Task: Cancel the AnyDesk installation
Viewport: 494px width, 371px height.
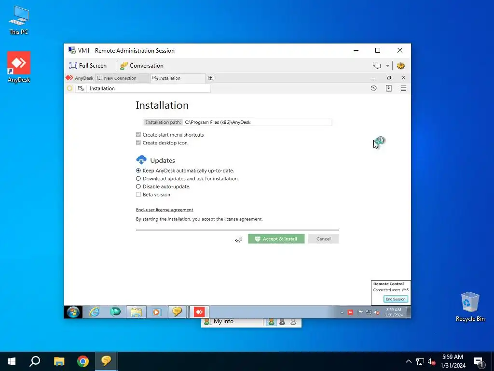Action: click(324, 239)
